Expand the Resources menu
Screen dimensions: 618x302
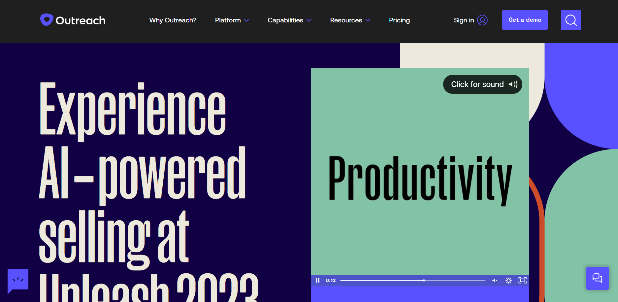[350, 20]
